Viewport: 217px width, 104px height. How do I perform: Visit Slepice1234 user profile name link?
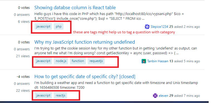[159, 27]
